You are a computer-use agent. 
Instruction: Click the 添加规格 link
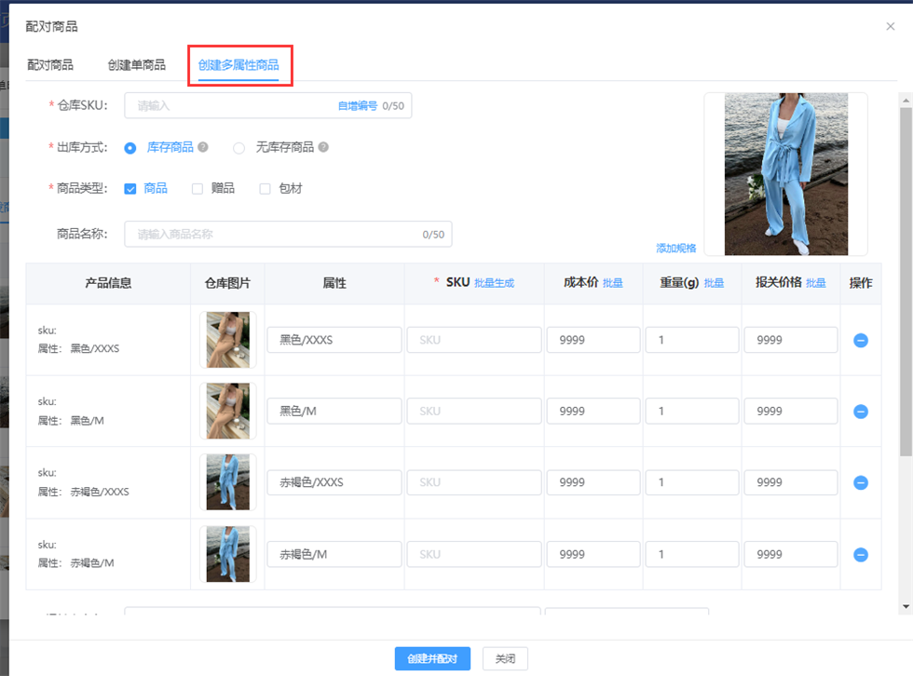[676, 249]
